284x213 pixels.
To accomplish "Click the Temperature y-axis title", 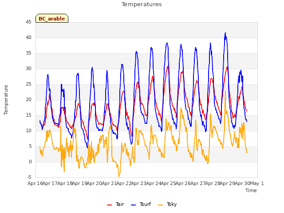I will [6, 100].
